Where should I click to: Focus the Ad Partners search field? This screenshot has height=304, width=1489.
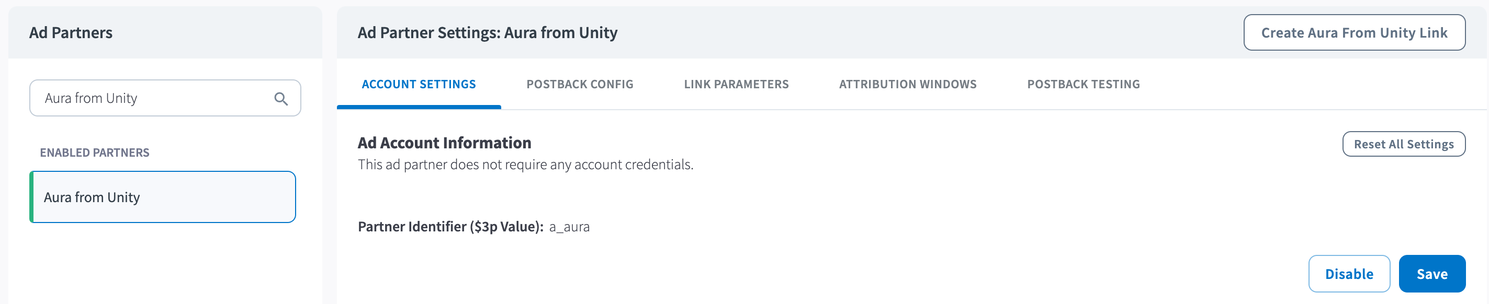[x=150, y=99]
